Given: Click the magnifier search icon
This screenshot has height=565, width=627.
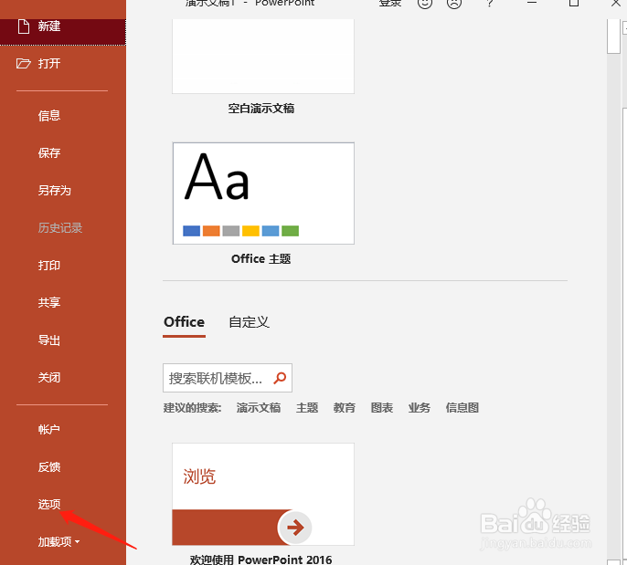Looking at the screenshot, I should click(x=280, y=378).
